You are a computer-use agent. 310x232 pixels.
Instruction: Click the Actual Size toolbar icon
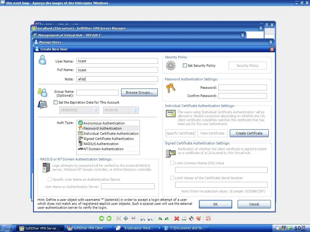coord(126,218)
